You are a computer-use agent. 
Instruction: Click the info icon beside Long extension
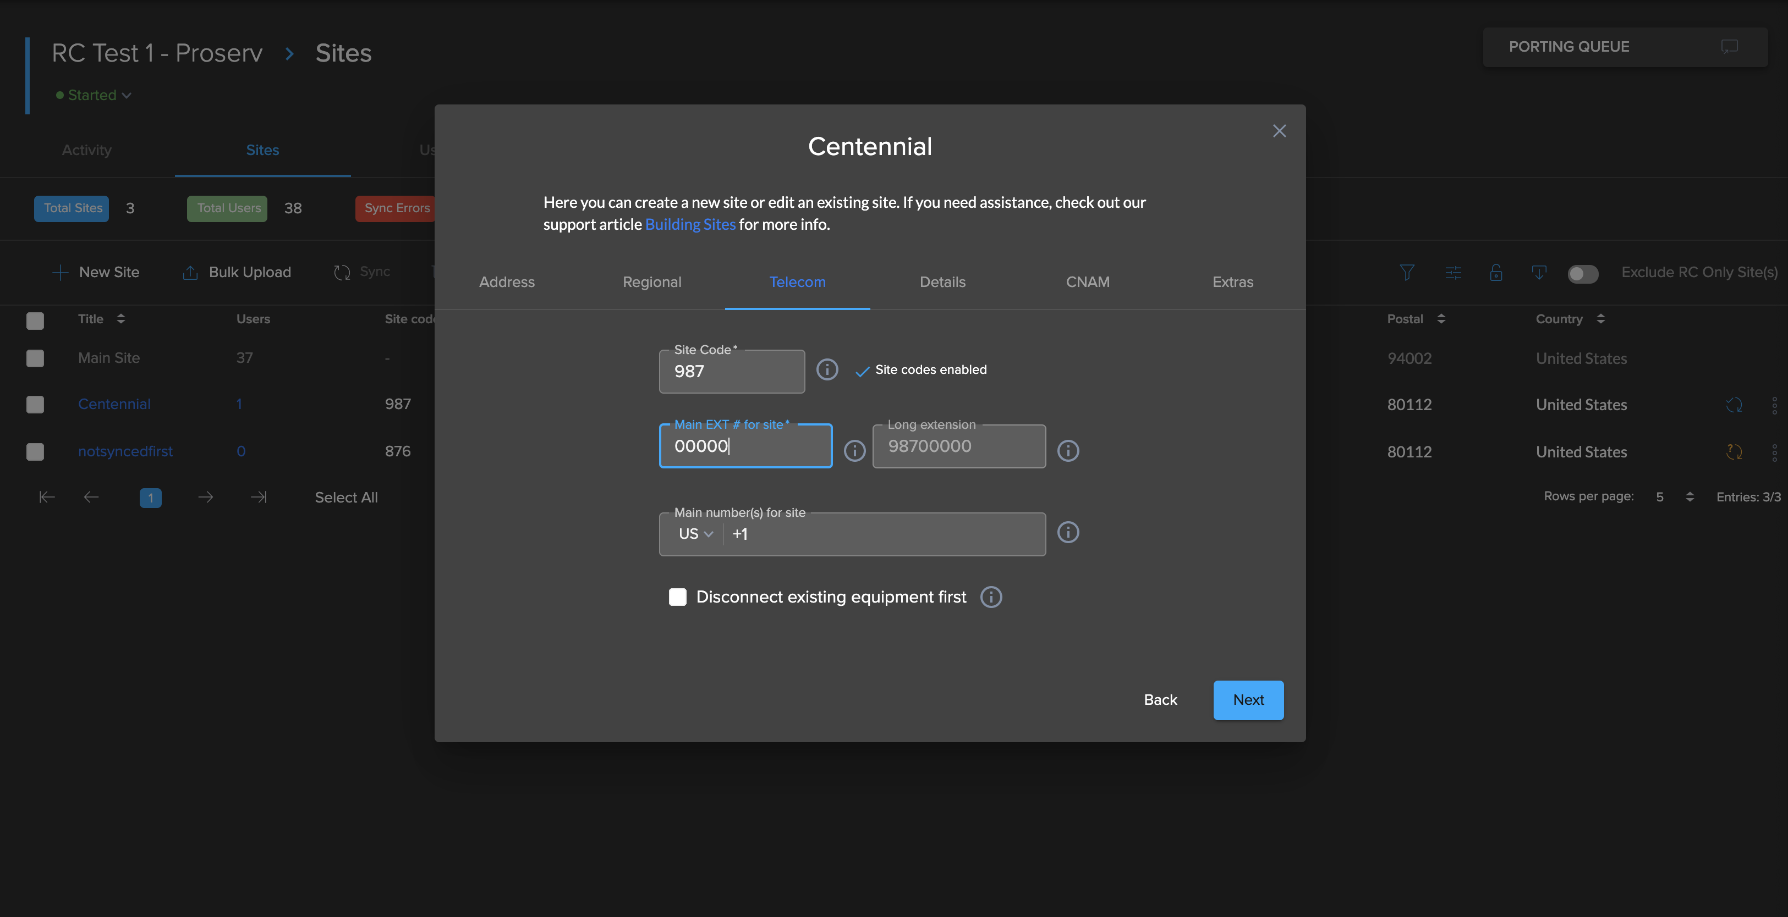(x=1068, y=451)
